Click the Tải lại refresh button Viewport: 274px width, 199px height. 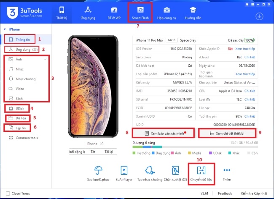point(109,152)
